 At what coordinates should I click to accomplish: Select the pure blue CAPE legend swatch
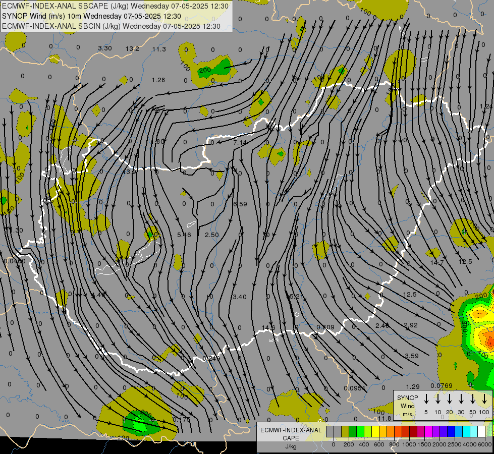(x=451, y=431)
